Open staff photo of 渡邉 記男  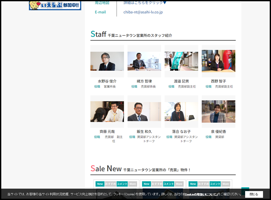coord(181,61)
